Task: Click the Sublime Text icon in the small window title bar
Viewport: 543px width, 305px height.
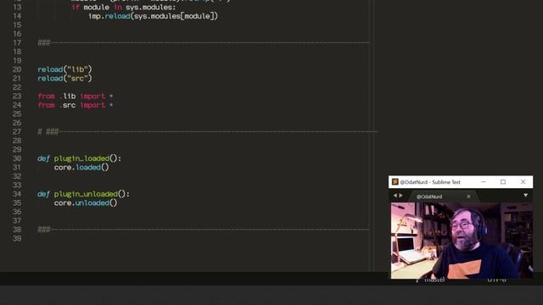Action: [395, 182]
